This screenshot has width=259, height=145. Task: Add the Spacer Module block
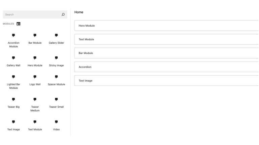(56, 77)
